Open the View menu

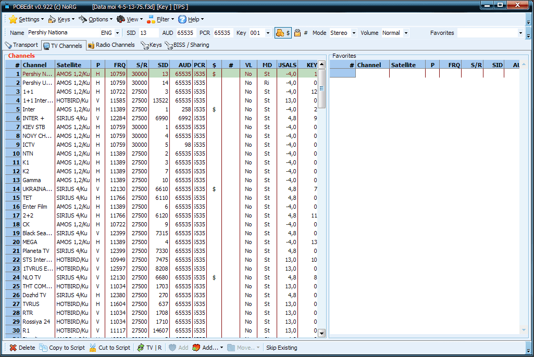point(130,19)
